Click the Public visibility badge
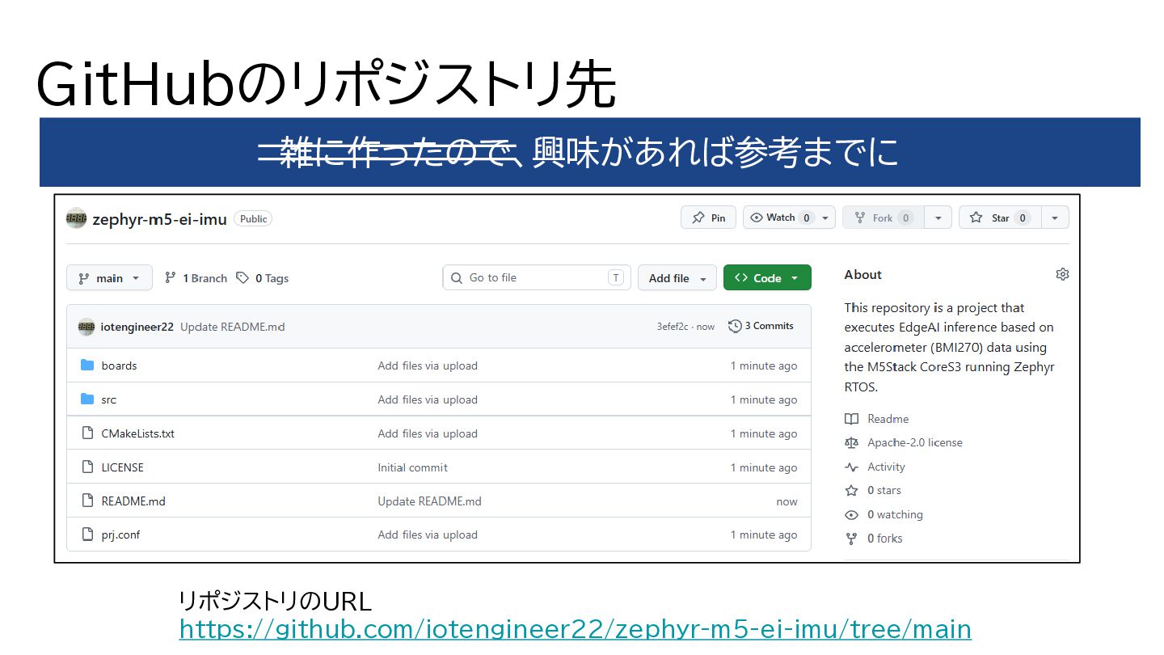This screenshot has height=655, width=1164. tap(253, 218)
